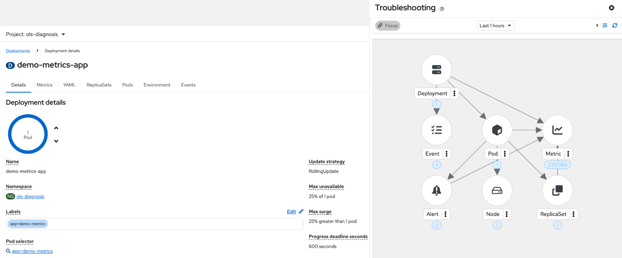Viewport: 622px width, 258px height.
Task: Click the app=demo-metrics label chip
Action: pyautogui.click(x=28, y=224)
